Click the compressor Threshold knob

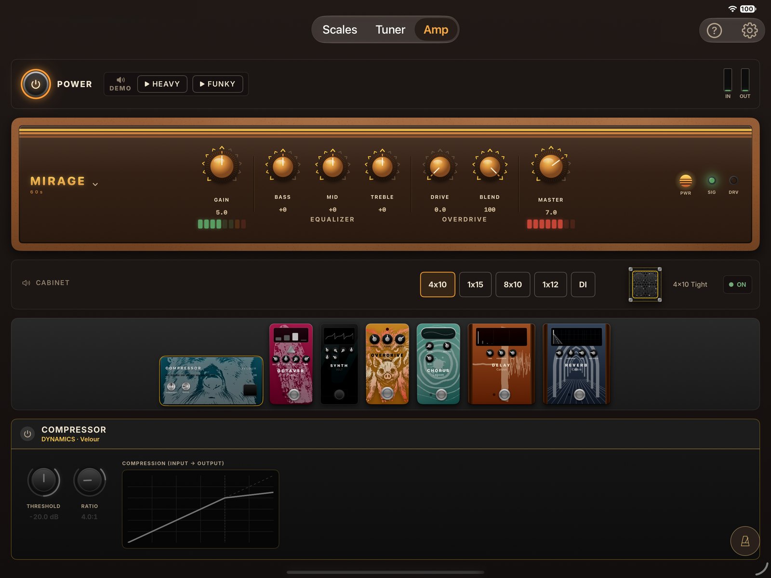pos(43,480)
